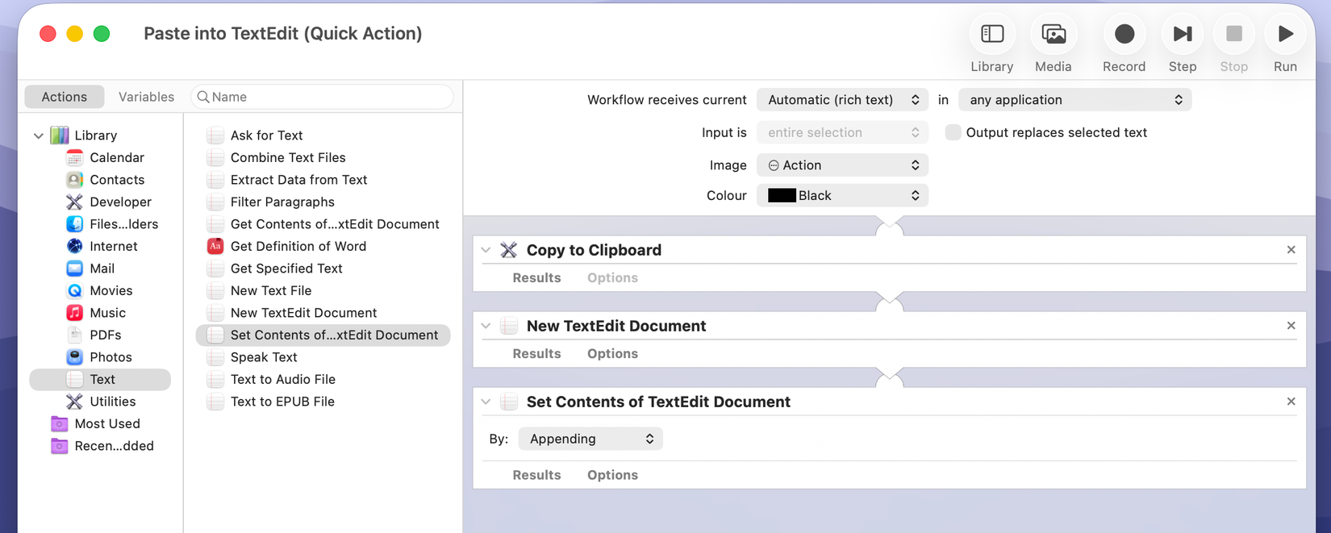
Task: Collapse the New TextEdit Document action chevron
Action: pyautogui.click(x=486, y=326)
